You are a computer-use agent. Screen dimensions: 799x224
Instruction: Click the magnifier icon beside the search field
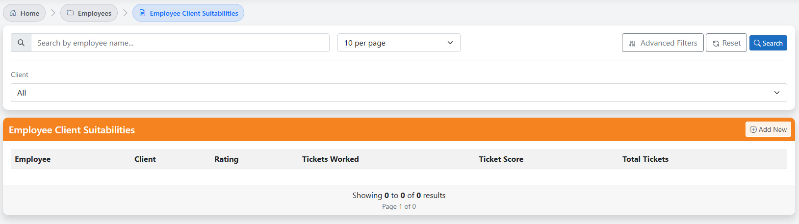[21, 43]
